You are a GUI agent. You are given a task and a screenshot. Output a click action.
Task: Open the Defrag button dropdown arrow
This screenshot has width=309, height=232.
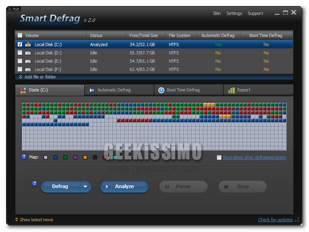tap(85, 186)
